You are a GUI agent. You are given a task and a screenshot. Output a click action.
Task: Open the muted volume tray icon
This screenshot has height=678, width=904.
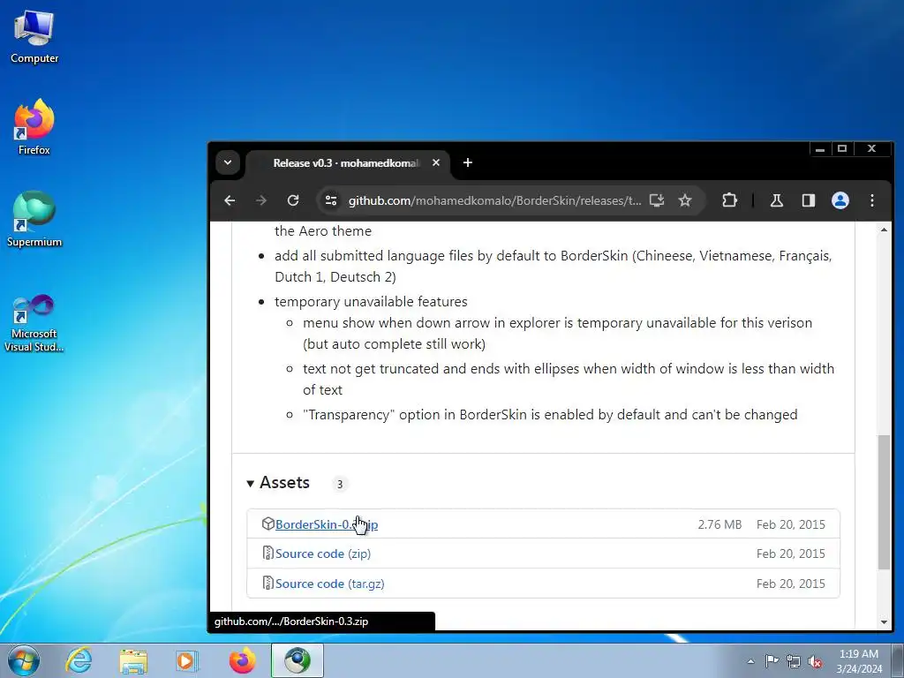click(x=815, y=661)
